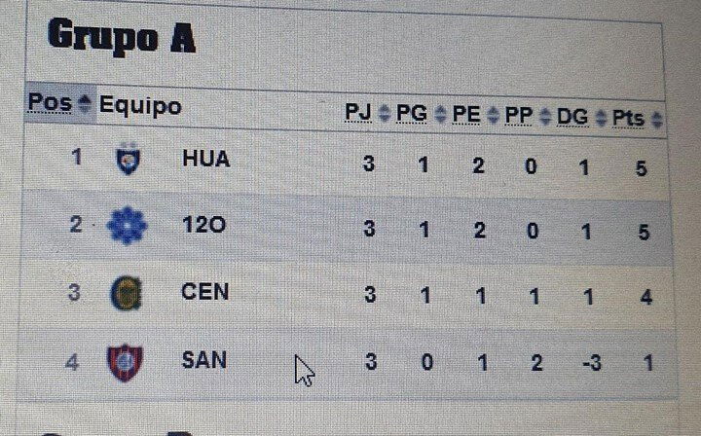
Task: Sort by PP using sort arrows
Action: click(545, 117)
